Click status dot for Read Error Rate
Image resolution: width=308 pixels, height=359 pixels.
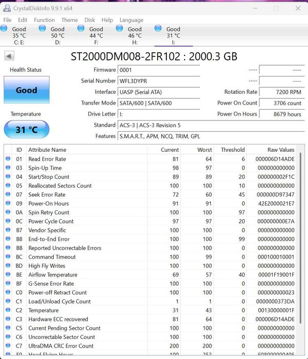[x=8, y=158]
